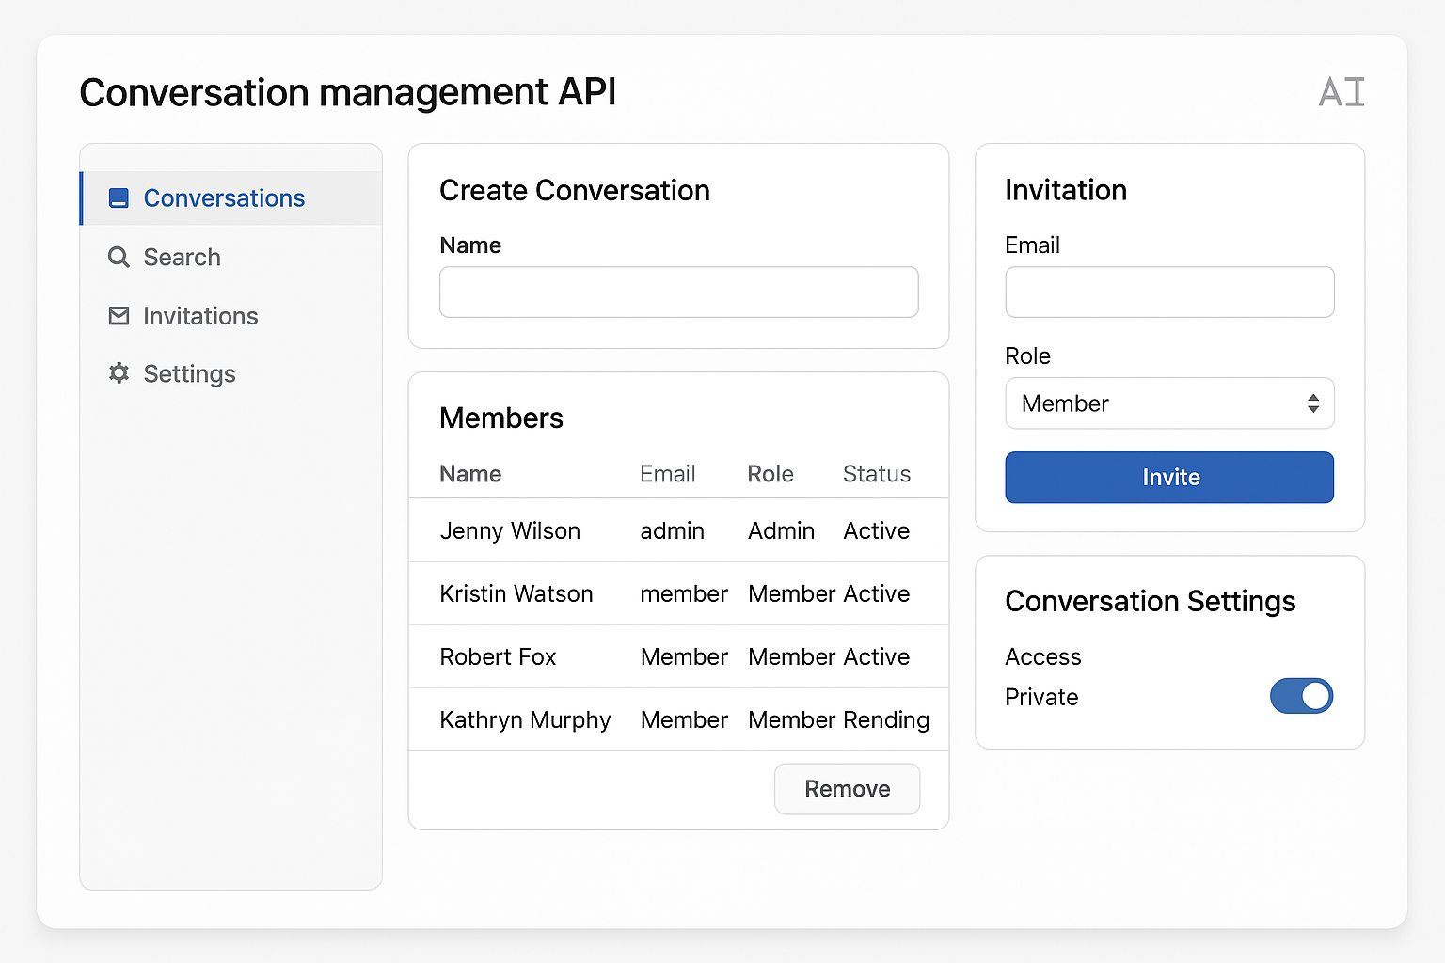Click the Conversations book icon in sidebar
The image size is (1445, 963).
[x=119, y=198]
